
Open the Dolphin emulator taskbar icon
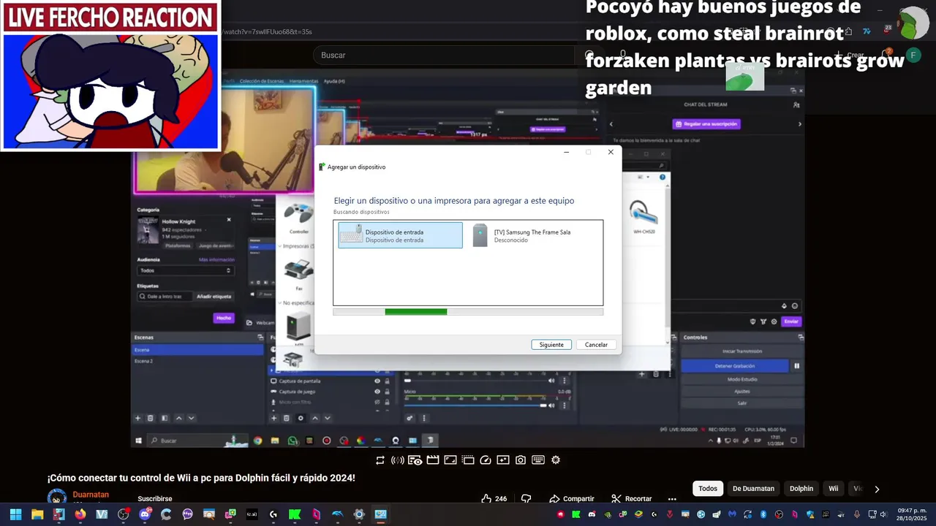click(x=338, y=514)
